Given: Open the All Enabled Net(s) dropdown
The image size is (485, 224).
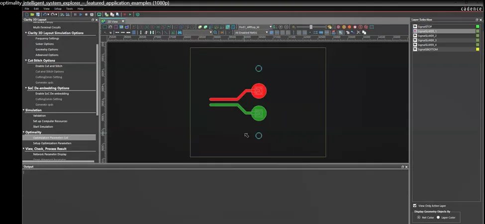Looking at the screenshot, I should 267,32.
